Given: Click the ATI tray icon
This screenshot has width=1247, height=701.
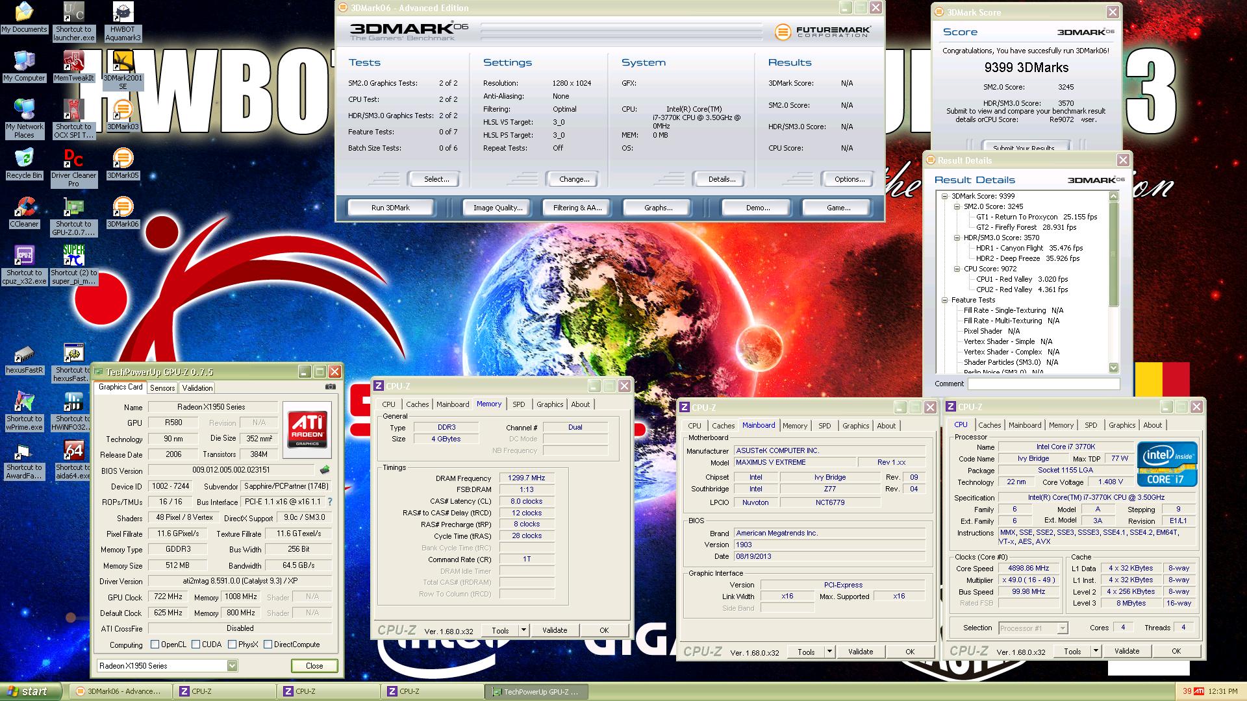Looking at the screenshot, I should coord(1199,691).
